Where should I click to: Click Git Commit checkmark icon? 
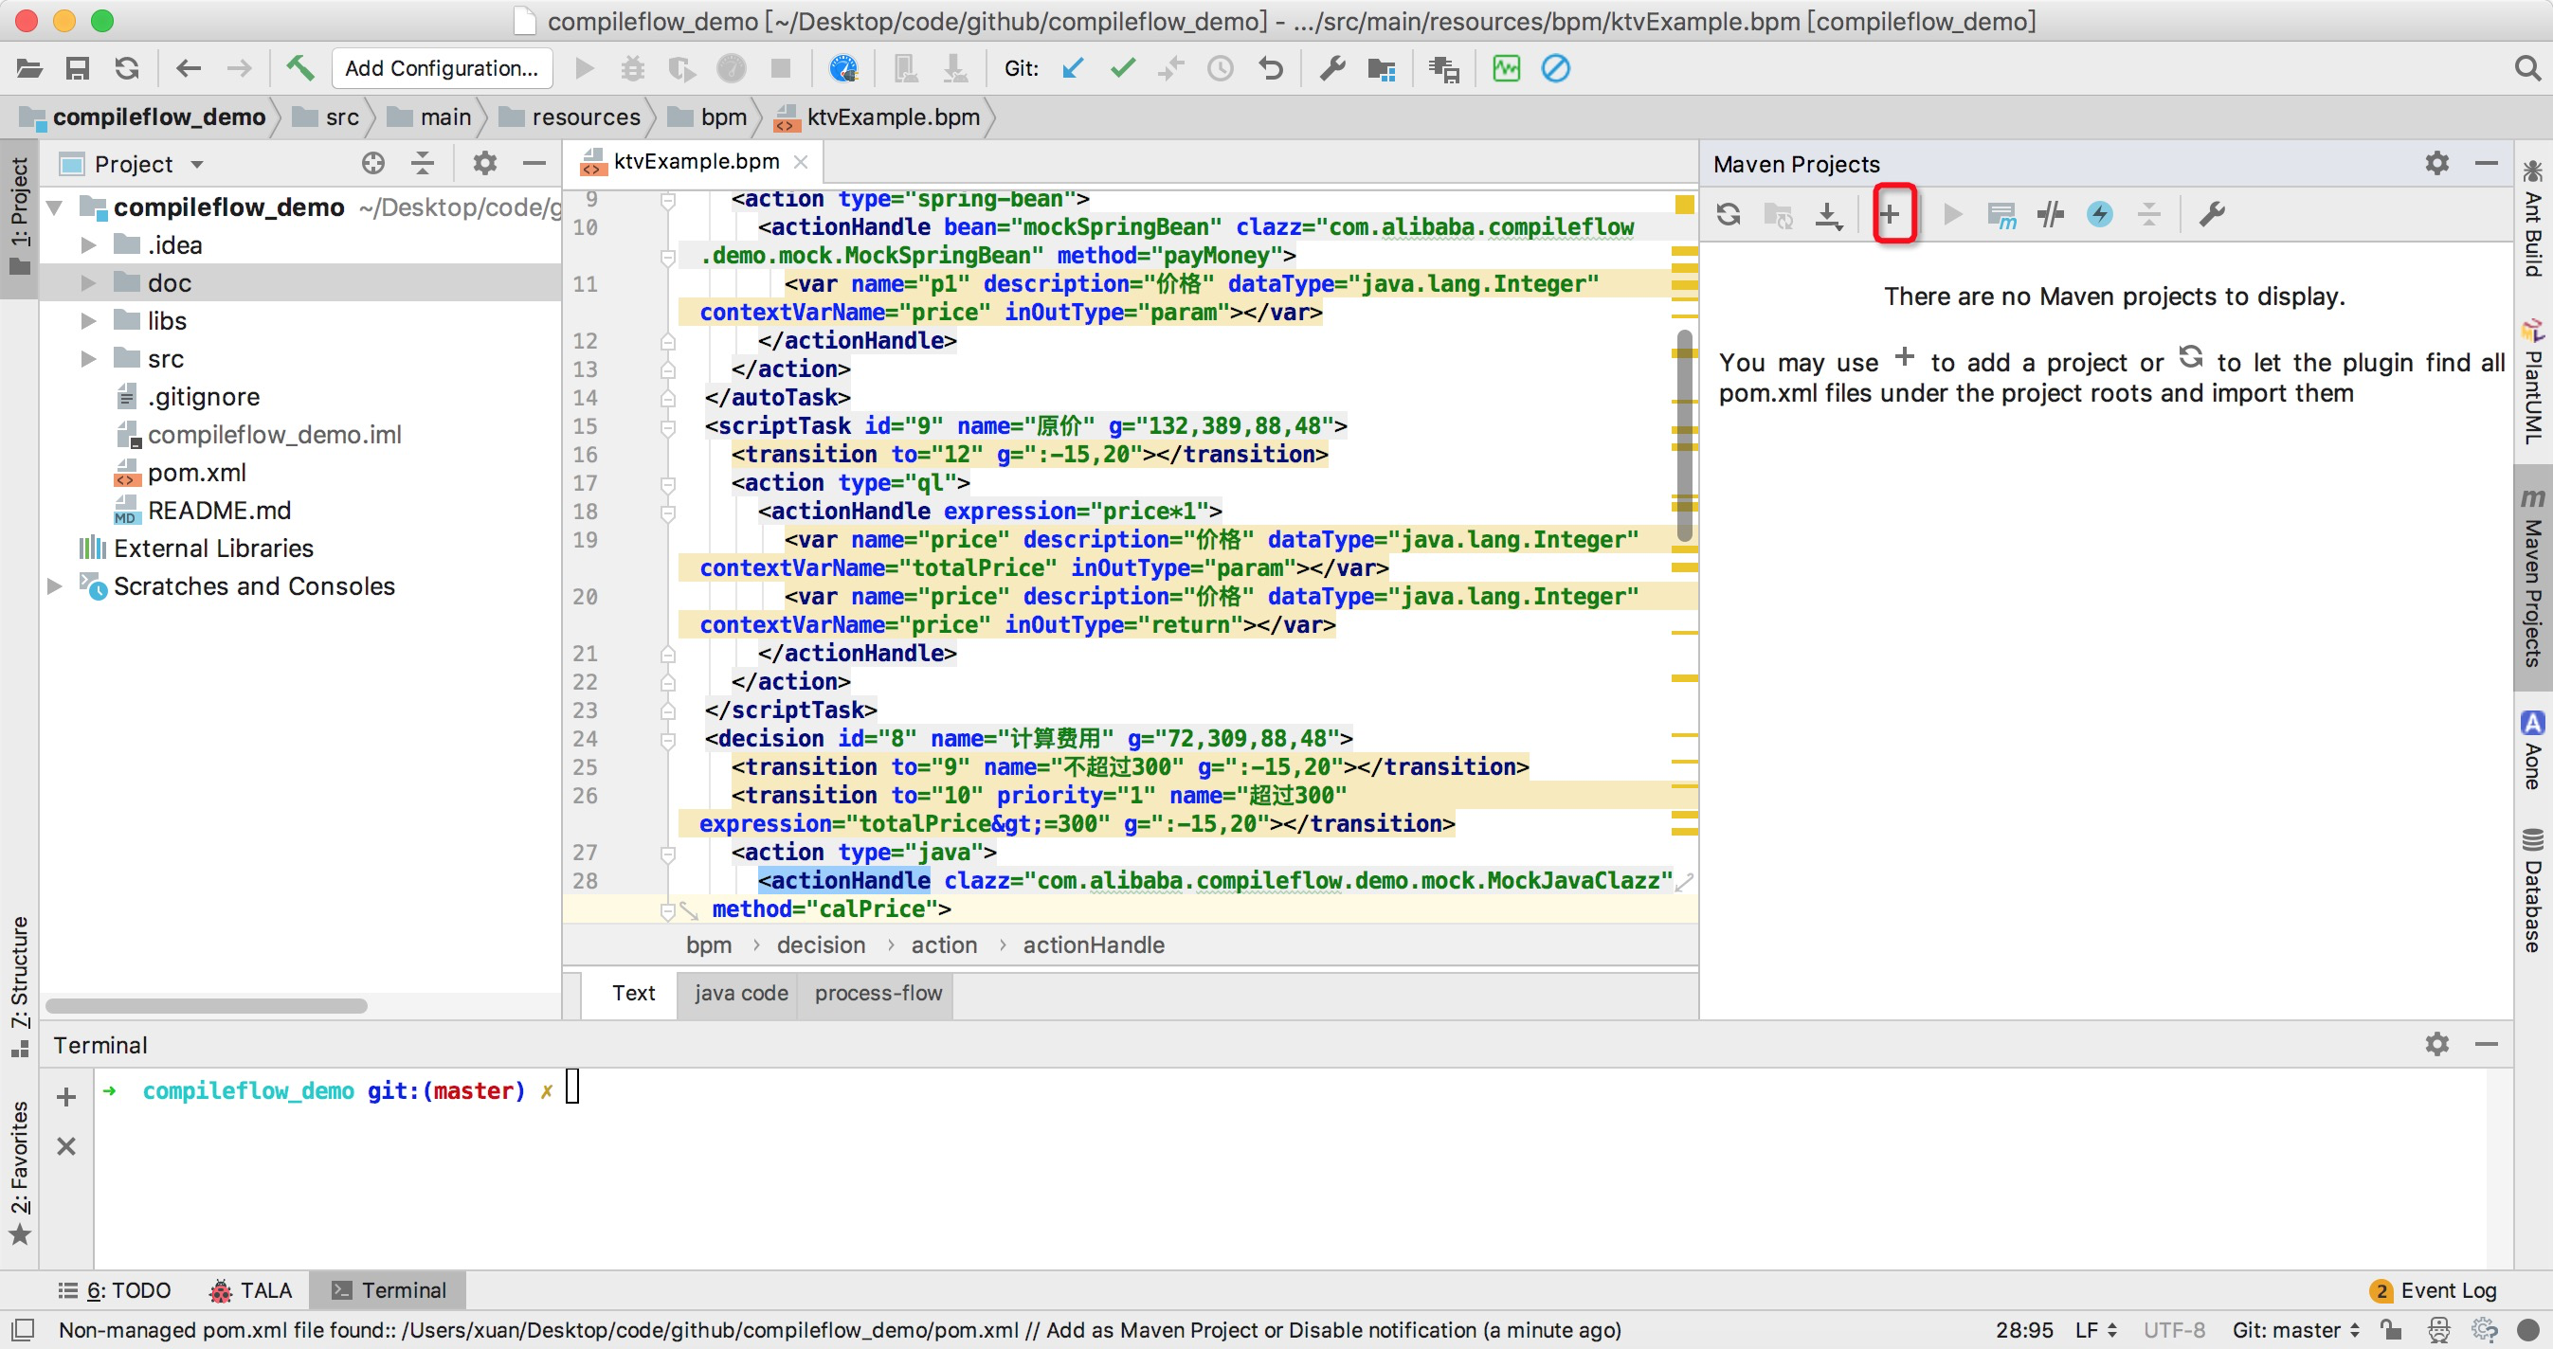tap(1122, 68)
